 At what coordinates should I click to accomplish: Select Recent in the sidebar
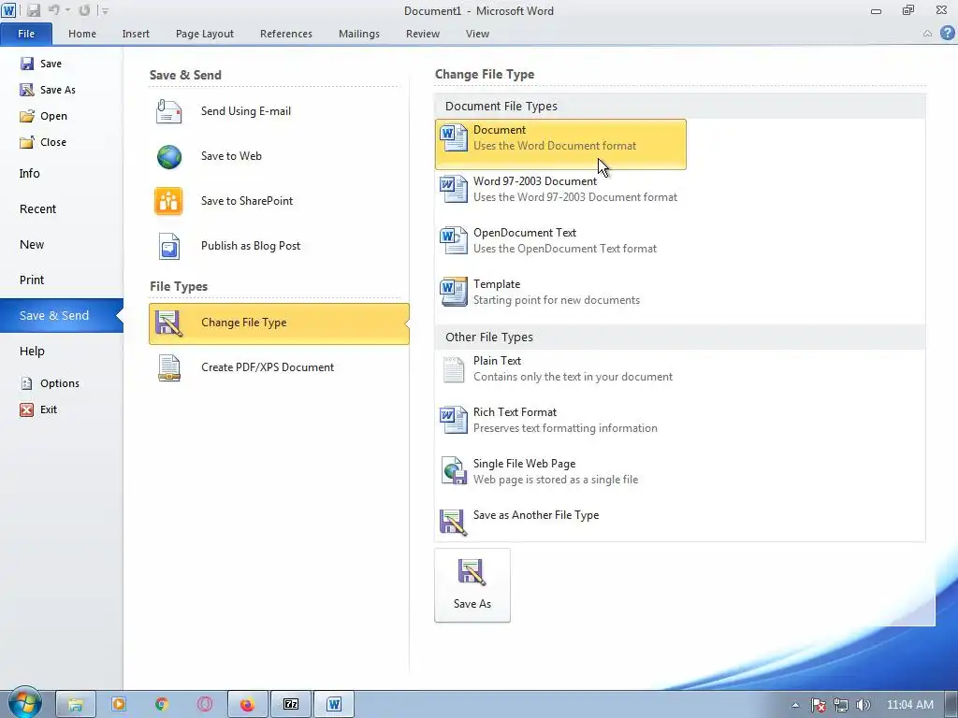point(37,208)
